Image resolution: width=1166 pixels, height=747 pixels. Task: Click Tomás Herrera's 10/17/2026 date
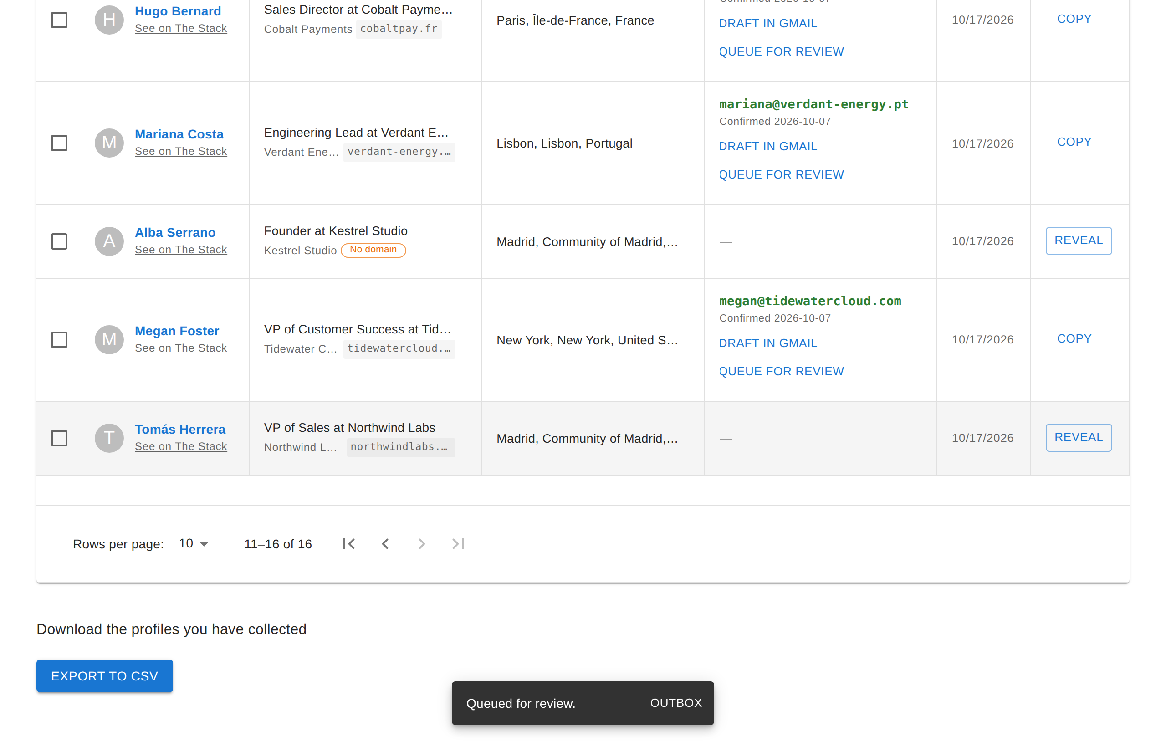pyautogui.click(x=982, y=438)
